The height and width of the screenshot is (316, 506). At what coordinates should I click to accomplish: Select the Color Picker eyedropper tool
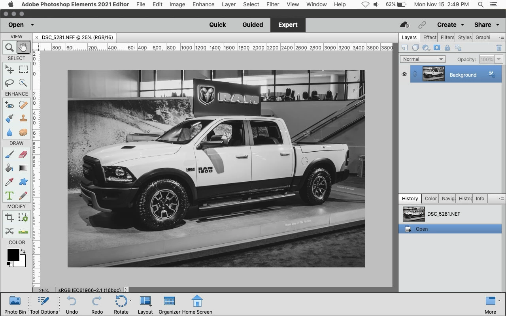(9, 182)
